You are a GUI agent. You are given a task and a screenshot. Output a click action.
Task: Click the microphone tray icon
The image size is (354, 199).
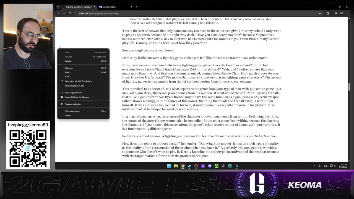320,166
